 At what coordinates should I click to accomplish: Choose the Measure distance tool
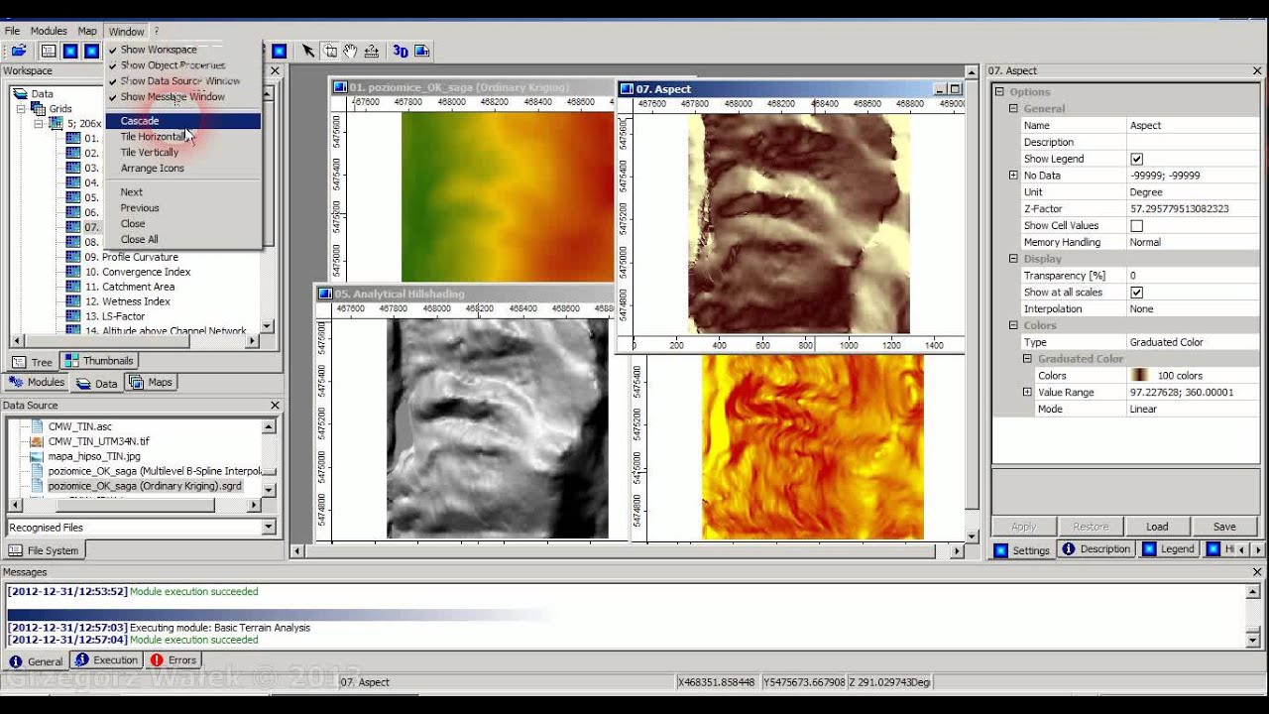click(x=372, y=52)
